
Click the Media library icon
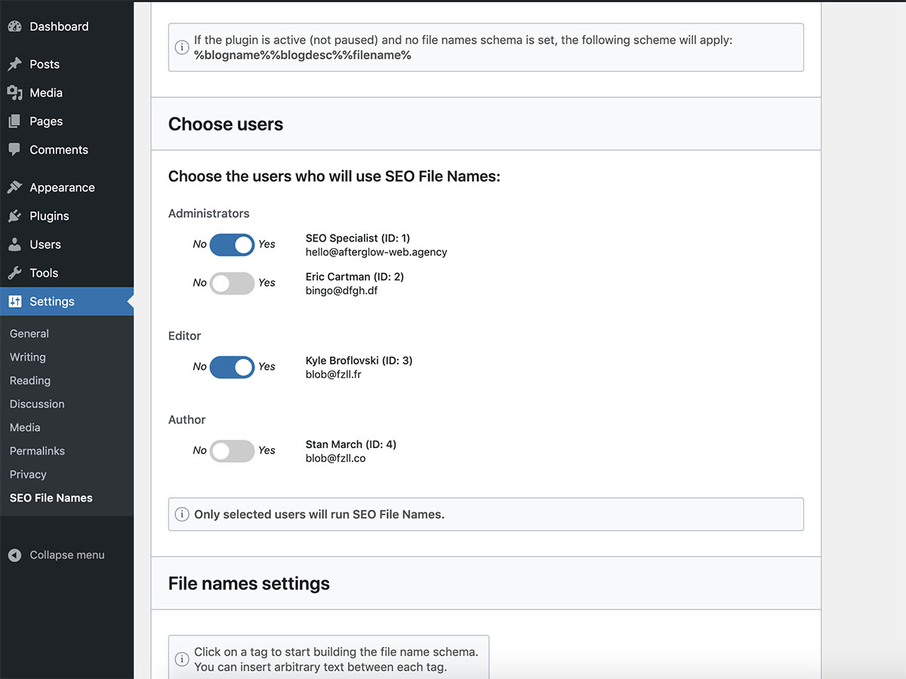(15, 93)
